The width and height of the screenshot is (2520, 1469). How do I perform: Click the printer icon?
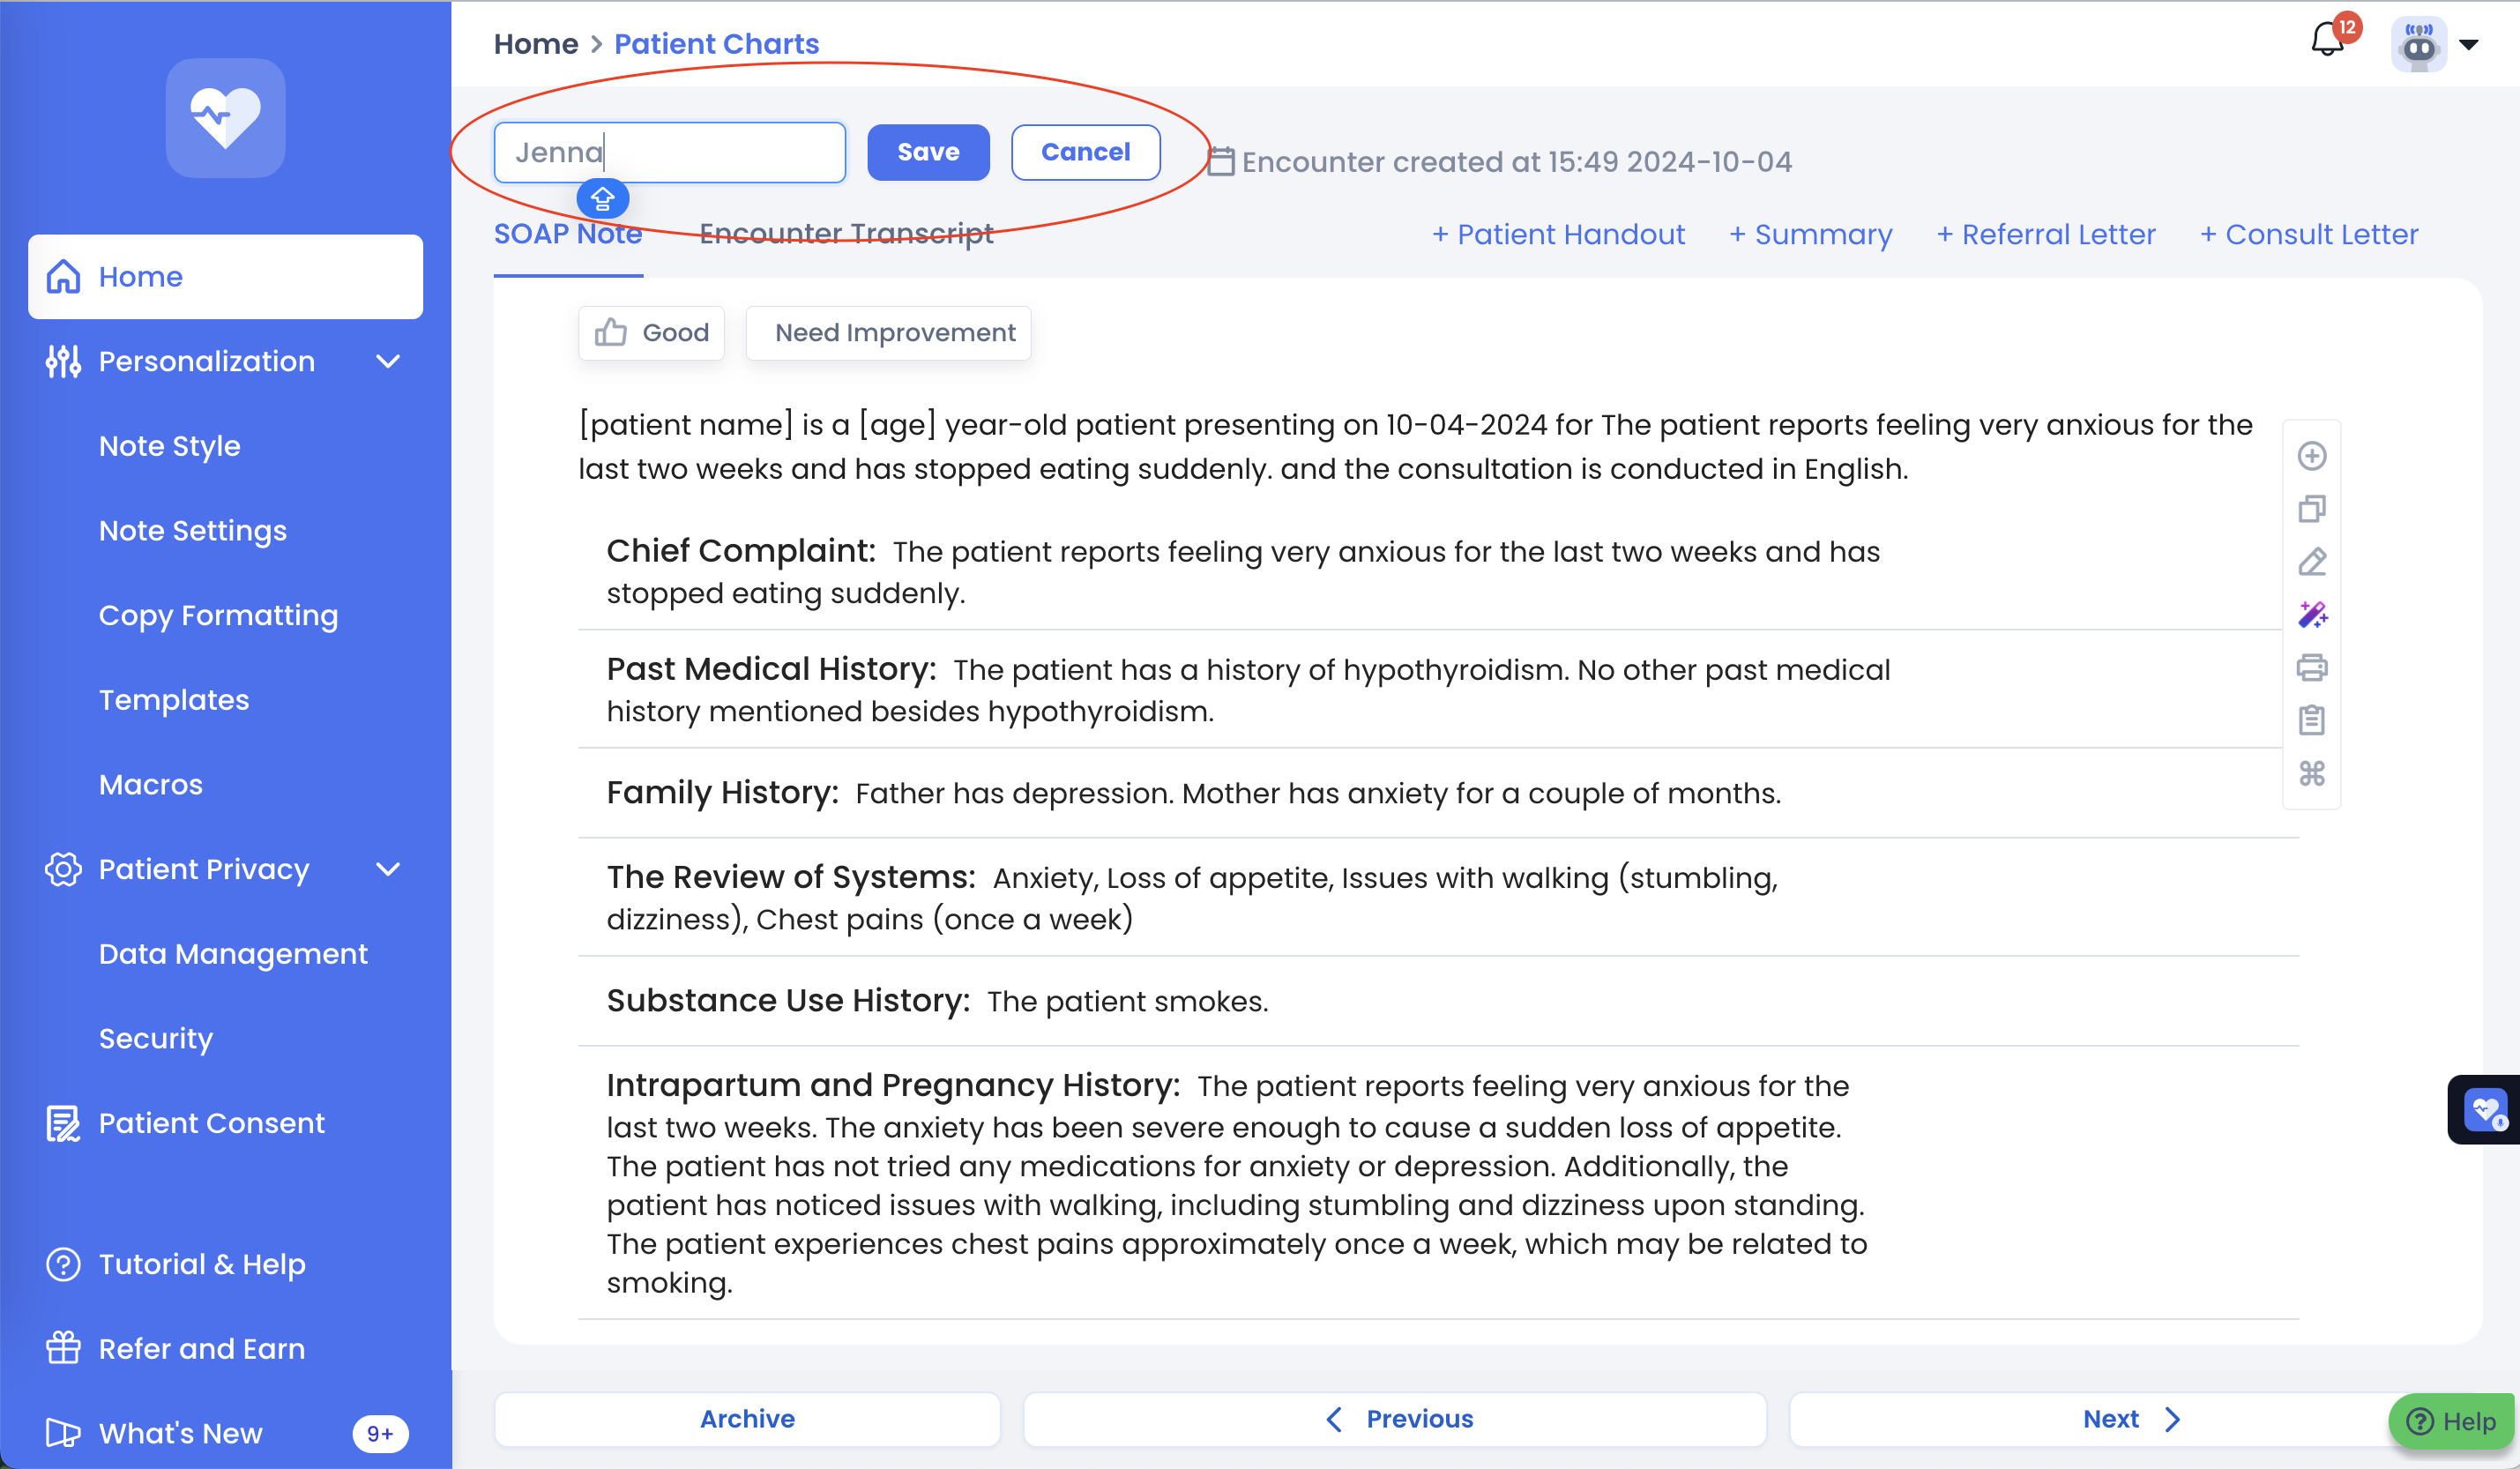pyautogui.click(x=2311, y=667)
